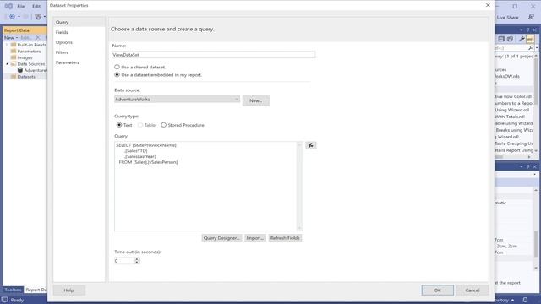Click the Live Share feedback person icon
The image size is (541, 304).
coord(531,17)
